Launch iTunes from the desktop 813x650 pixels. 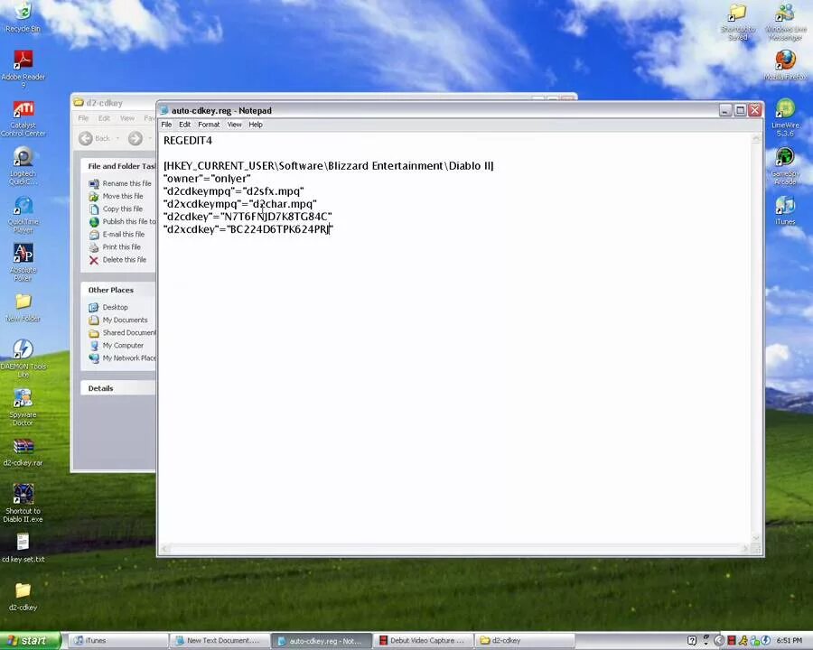click(x=786, y=210)
